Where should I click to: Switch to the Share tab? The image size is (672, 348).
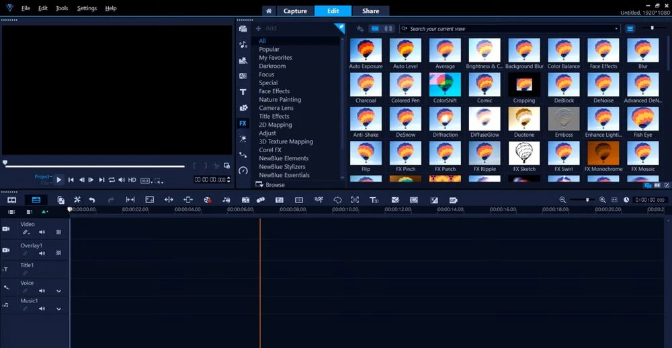pyautogui.click(x=370, y=11)
